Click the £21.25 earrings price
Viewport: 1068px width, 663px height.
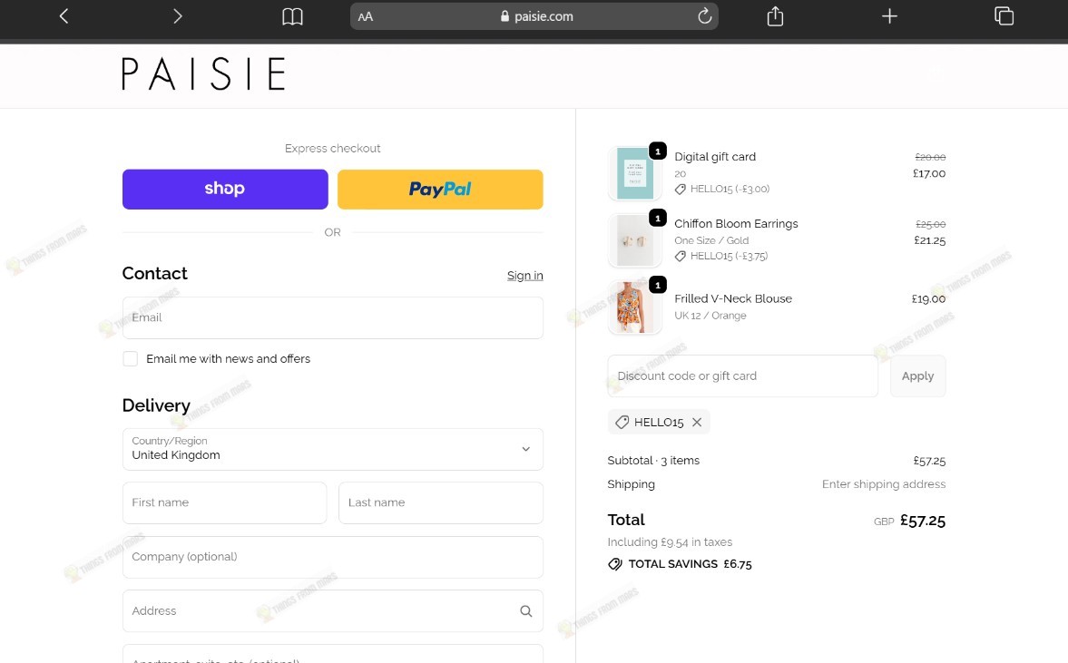930,240
